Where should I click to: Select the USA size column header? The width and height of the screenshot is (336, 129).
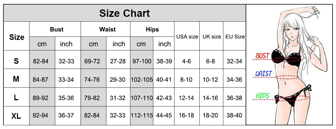click(x=187, y=36)
